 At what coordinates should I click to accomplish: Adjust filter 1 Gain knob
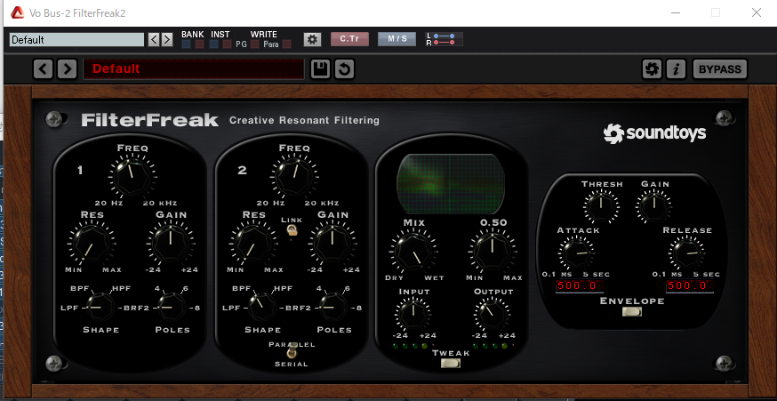tap(171, 243)
